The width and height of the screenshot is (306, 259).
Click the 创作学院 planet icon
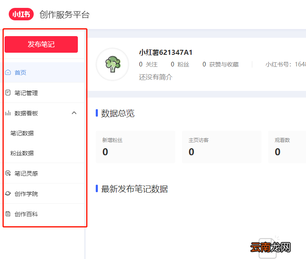click(8, 193)
